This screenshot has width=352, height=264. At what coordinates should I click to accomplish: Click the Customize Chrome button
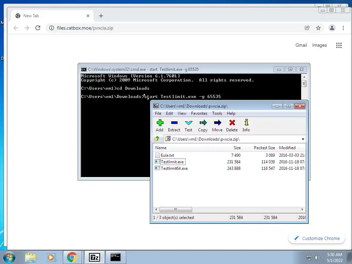(317, 238)
